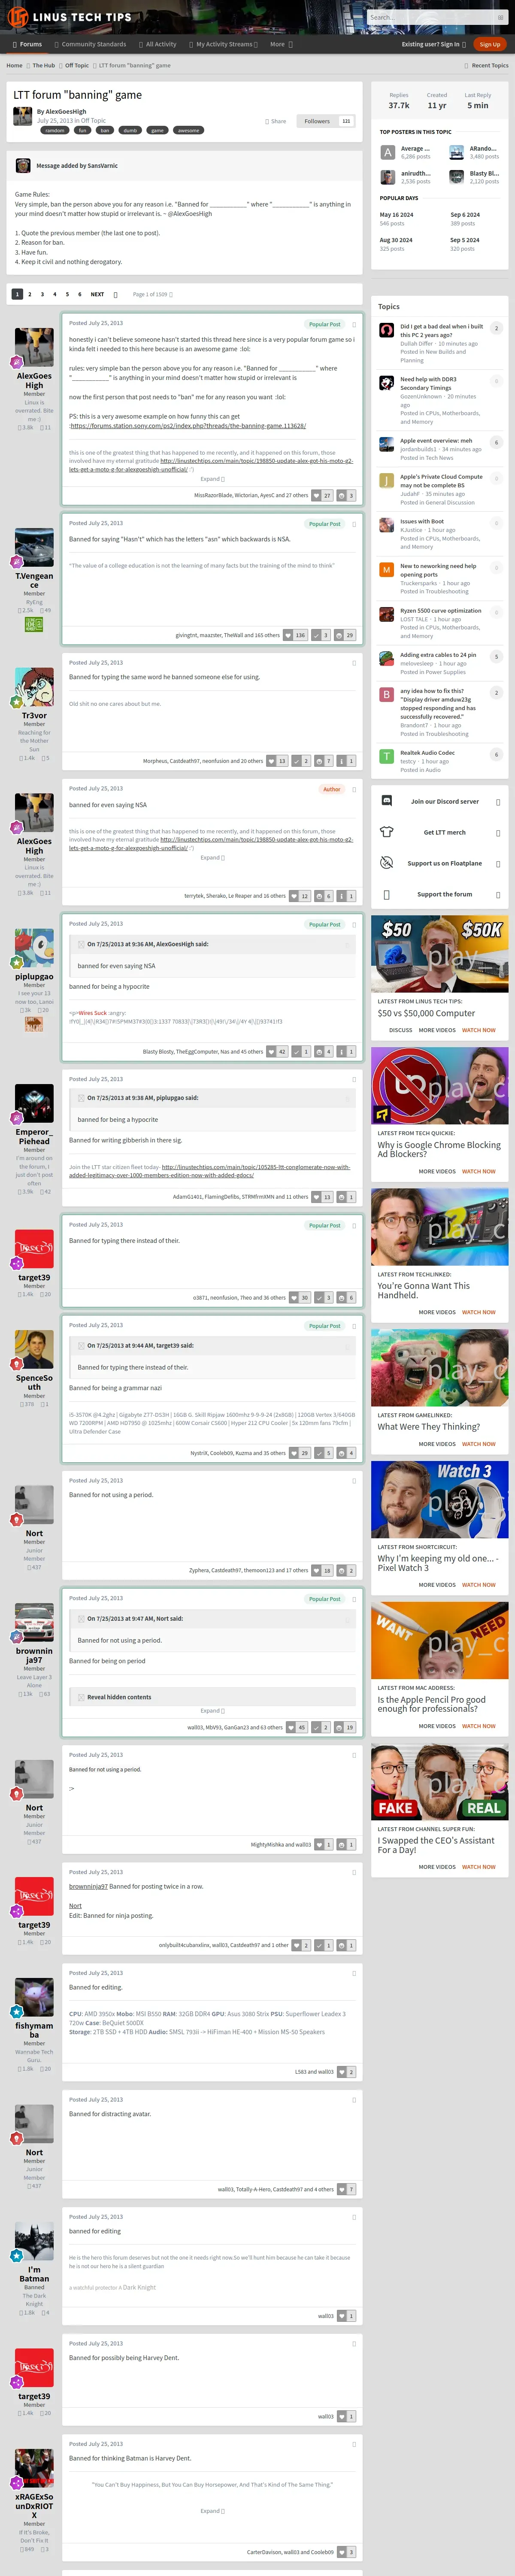This screenshot has width=515, height=2576.
Task: Click Emperor_Piehead profile avatar
Action: point(34,1104)
